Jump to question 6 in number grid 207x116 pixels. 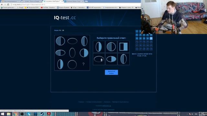pyautogui.click(x=137, y=35)
